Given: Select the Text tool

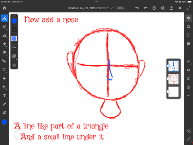Looking at the screenshot, I should (4, 95).
